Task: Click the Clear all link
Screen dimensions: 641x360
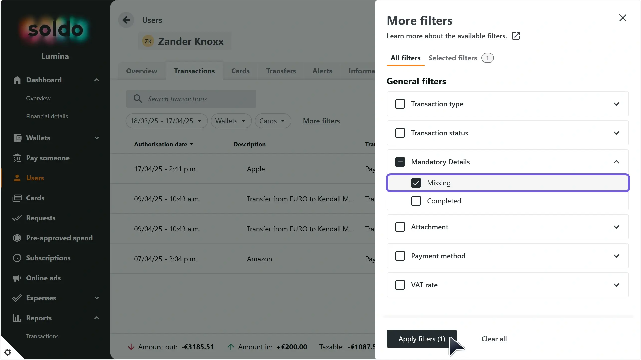Action: click(x=494, y=339)
